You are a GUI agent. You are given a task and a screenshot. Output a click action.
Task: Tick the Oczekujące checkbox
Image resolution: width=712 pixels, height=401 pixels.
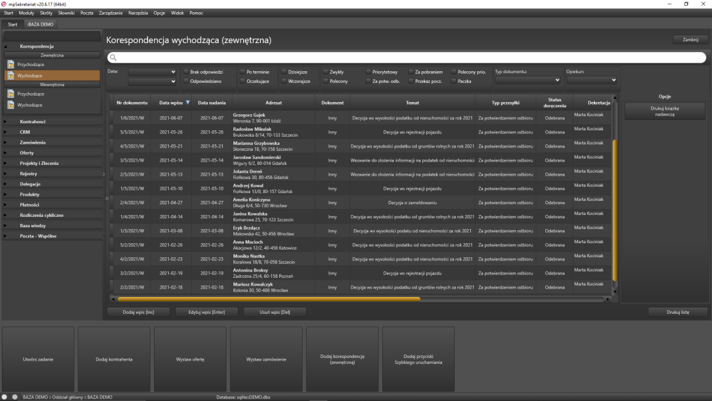pos(242,81)
